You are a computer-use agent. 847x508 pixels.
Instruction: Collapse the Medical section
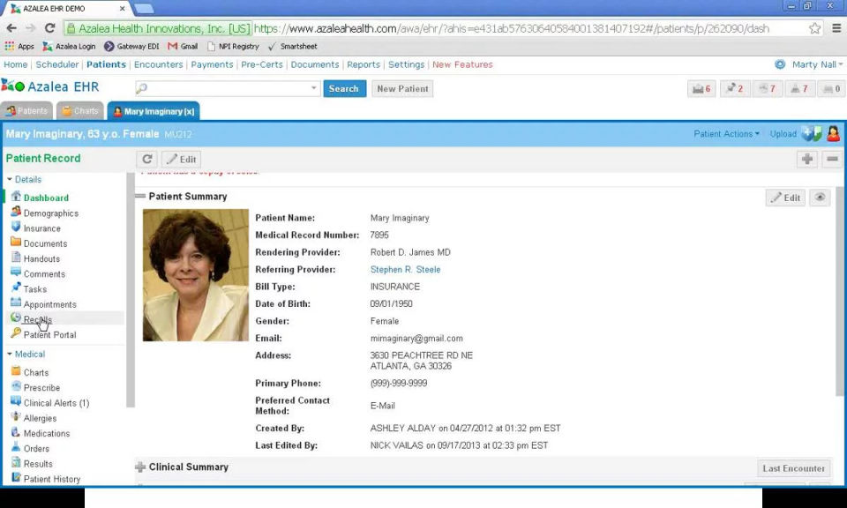click(26, 355)
